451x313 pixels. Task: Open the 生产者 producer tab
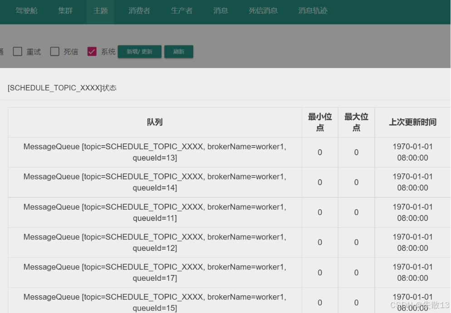coord(182,10)
